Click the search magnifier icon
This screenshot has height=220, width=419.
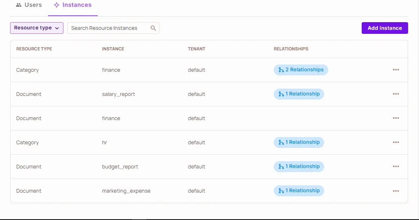153,28
